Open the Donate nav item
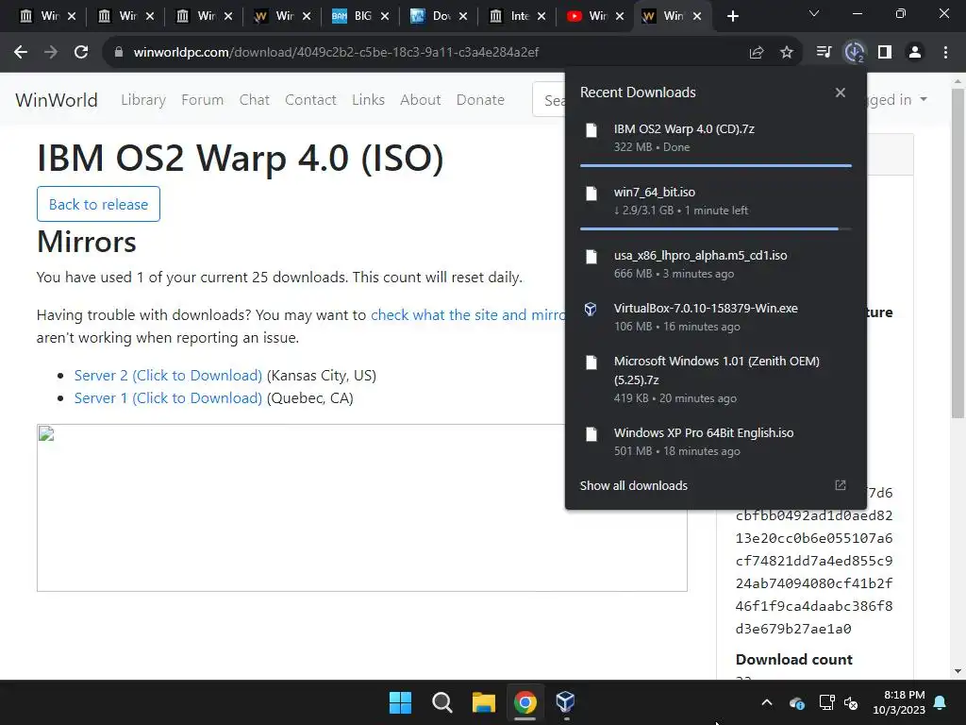 point(480,100)
